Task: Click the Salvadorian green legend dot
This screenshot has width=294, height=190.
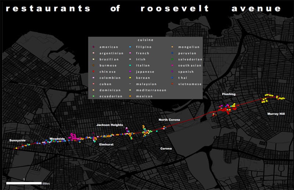Action: 172,59
